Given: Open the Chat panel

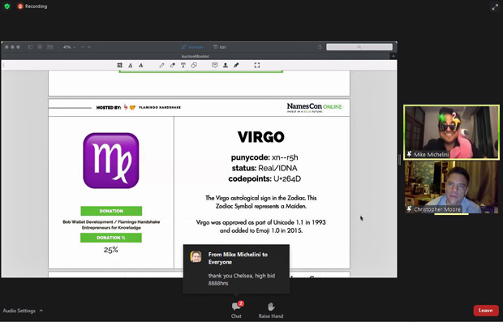Looking at the screenshot, I should tap(236, 310).
